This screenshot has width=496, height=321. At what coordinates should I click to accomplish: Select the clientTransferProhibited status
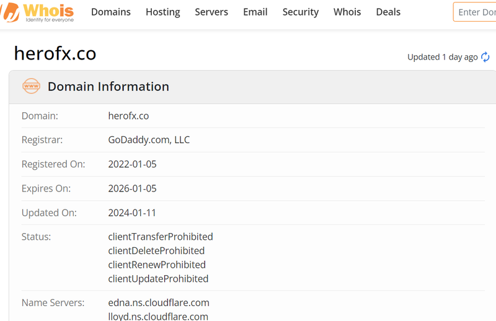point(161,237)
